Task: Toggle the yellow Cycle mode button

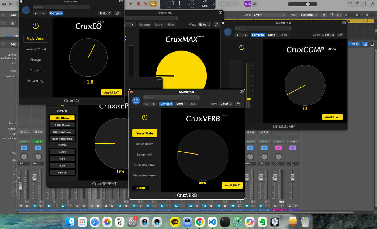Action: pyautogui.click(x=153, y=4)
